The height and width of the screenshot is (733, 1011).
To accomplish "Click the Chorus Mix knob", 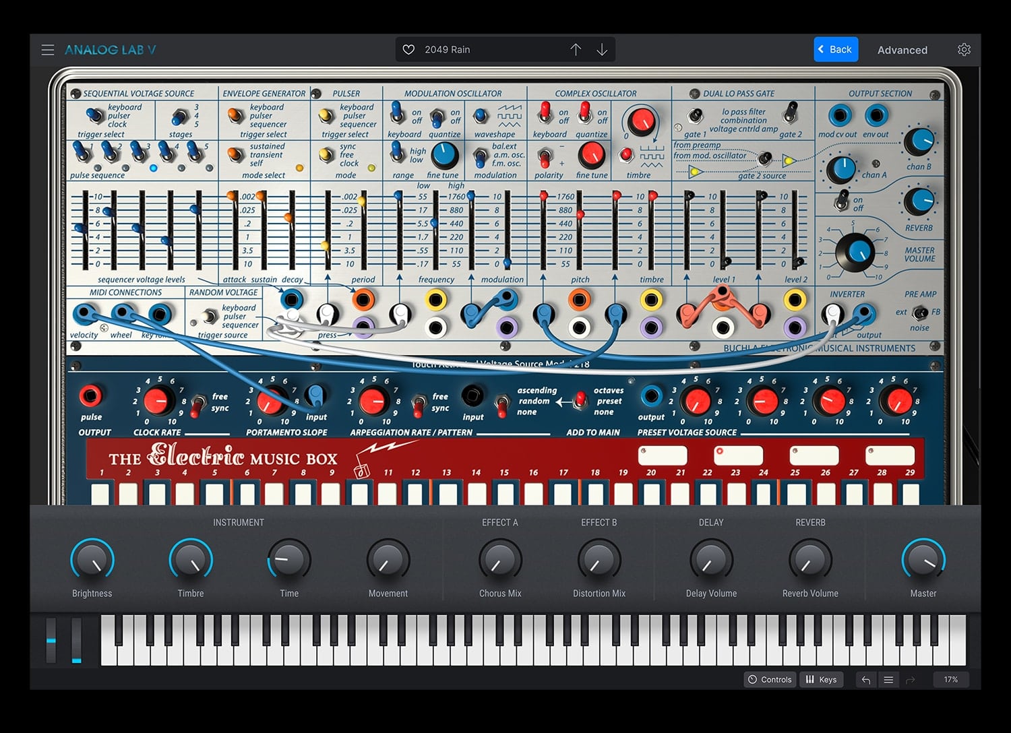I will (x=500, y=560).
